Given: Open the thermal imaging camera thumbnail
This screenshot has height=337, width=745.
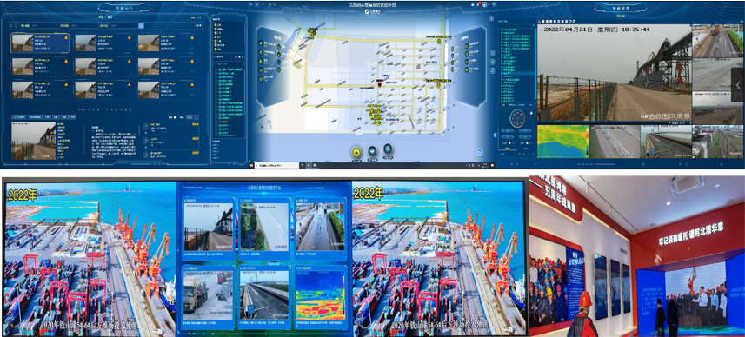Looking at the screenshot, I should (562, 142).
